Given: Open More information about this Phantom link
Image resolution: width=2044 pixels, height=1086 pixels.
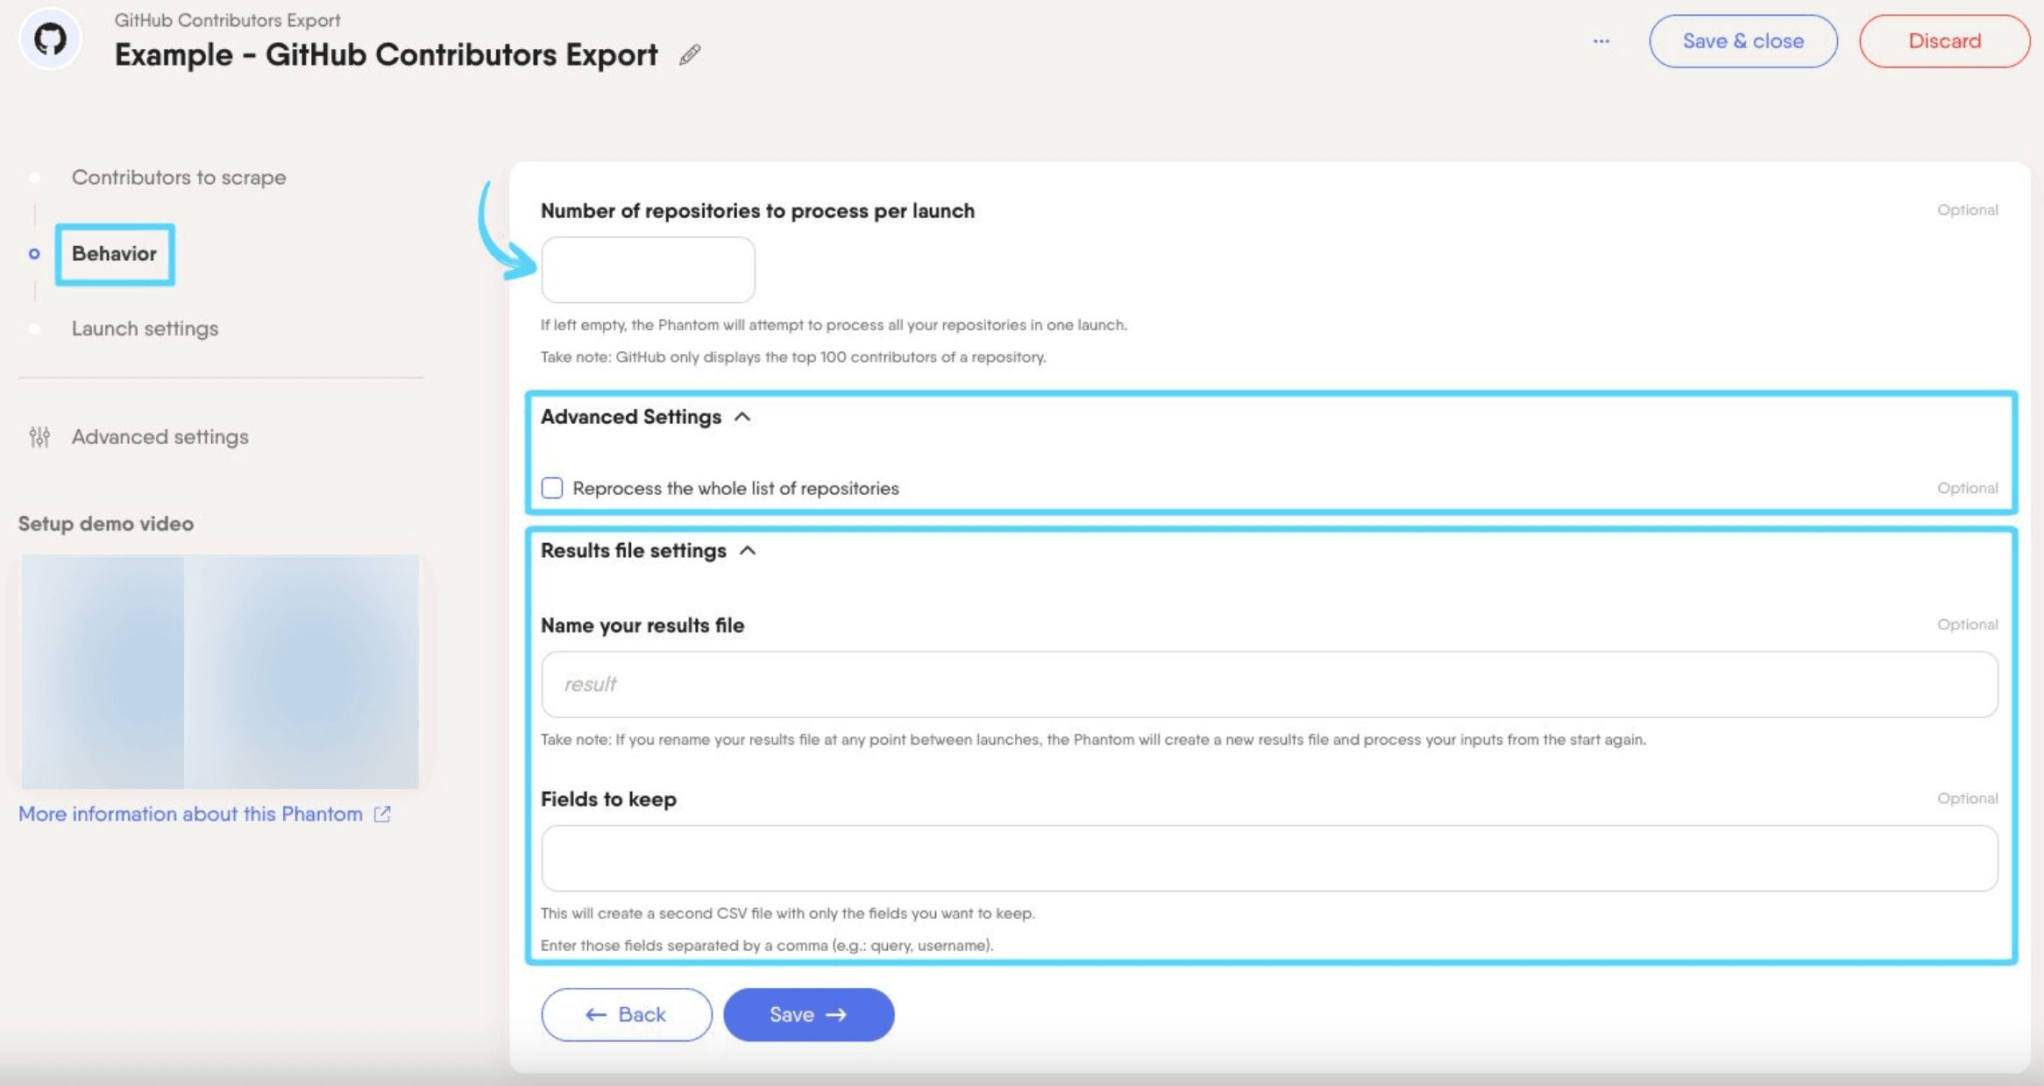Looking at the screenshot, I should (x=190, y=814).
